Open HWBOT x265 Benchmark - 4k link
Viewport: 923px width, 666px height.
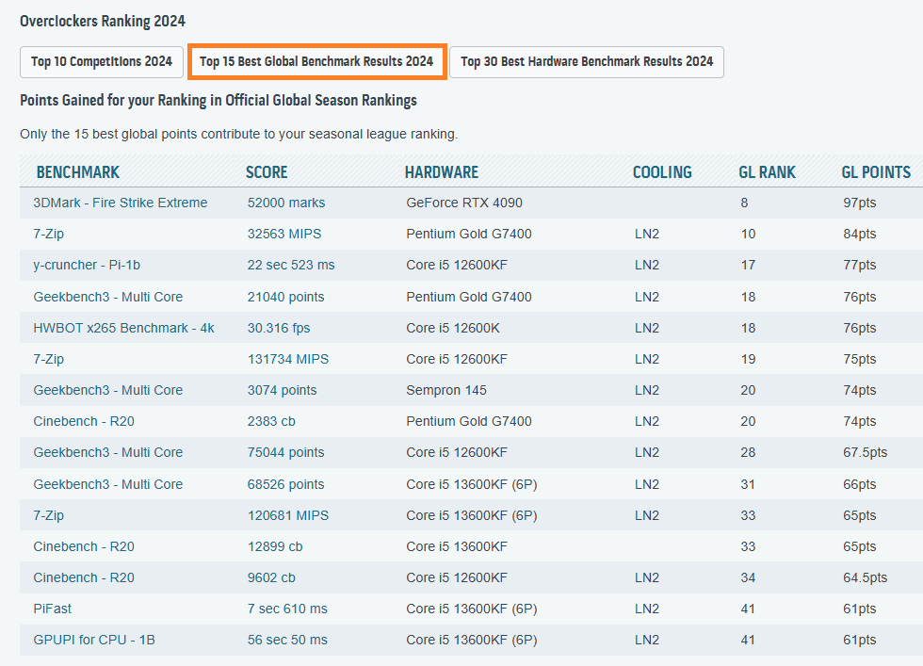click(x=123, y=328)
